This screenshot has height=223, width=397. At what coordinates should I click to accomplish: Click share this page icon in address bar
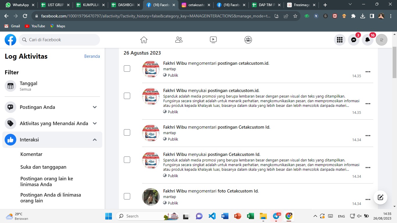point(286,16)
